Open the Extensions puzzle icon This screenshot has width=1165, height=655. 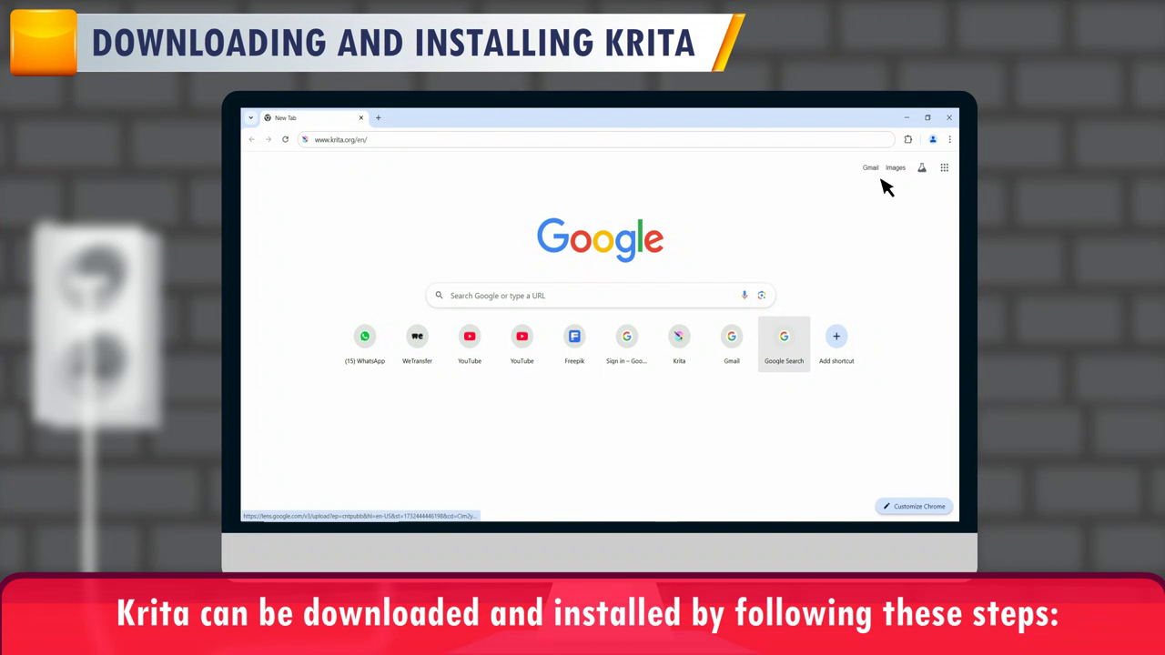(907, 139)
